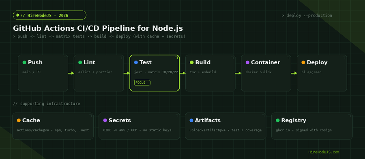This screenshot has width=365, height=159.
Task: Click the green dot in HireNodeJS badge
Action: pos(18,15)
